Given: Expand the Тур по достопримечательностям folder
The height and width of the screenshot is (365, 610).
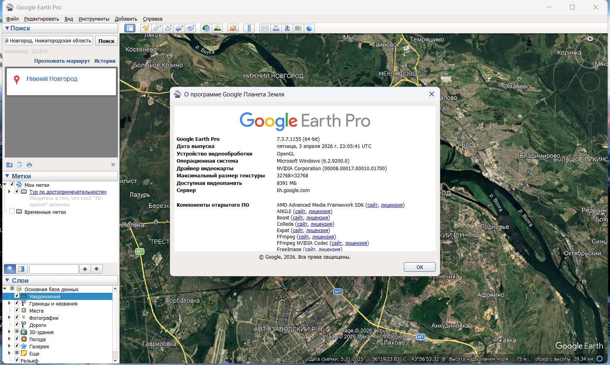Looking at the screenshot, I should tap(10, 192).
